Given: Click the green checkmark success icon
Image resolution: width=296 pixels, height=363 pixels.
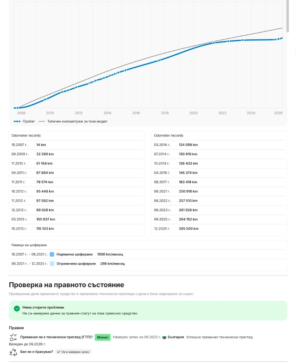Looking at the screenshot, I should (17, 308).
